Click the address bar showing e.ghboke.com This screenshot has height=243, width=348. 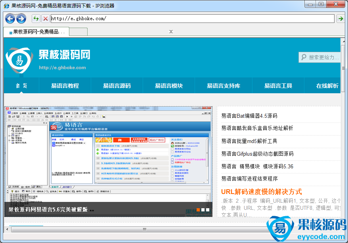[192, 19]
